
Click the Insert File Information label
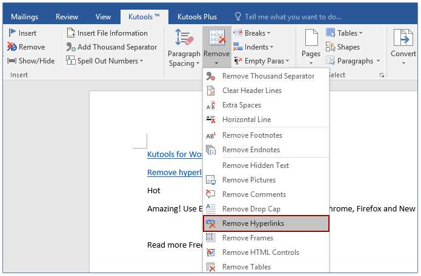[113, 33]
